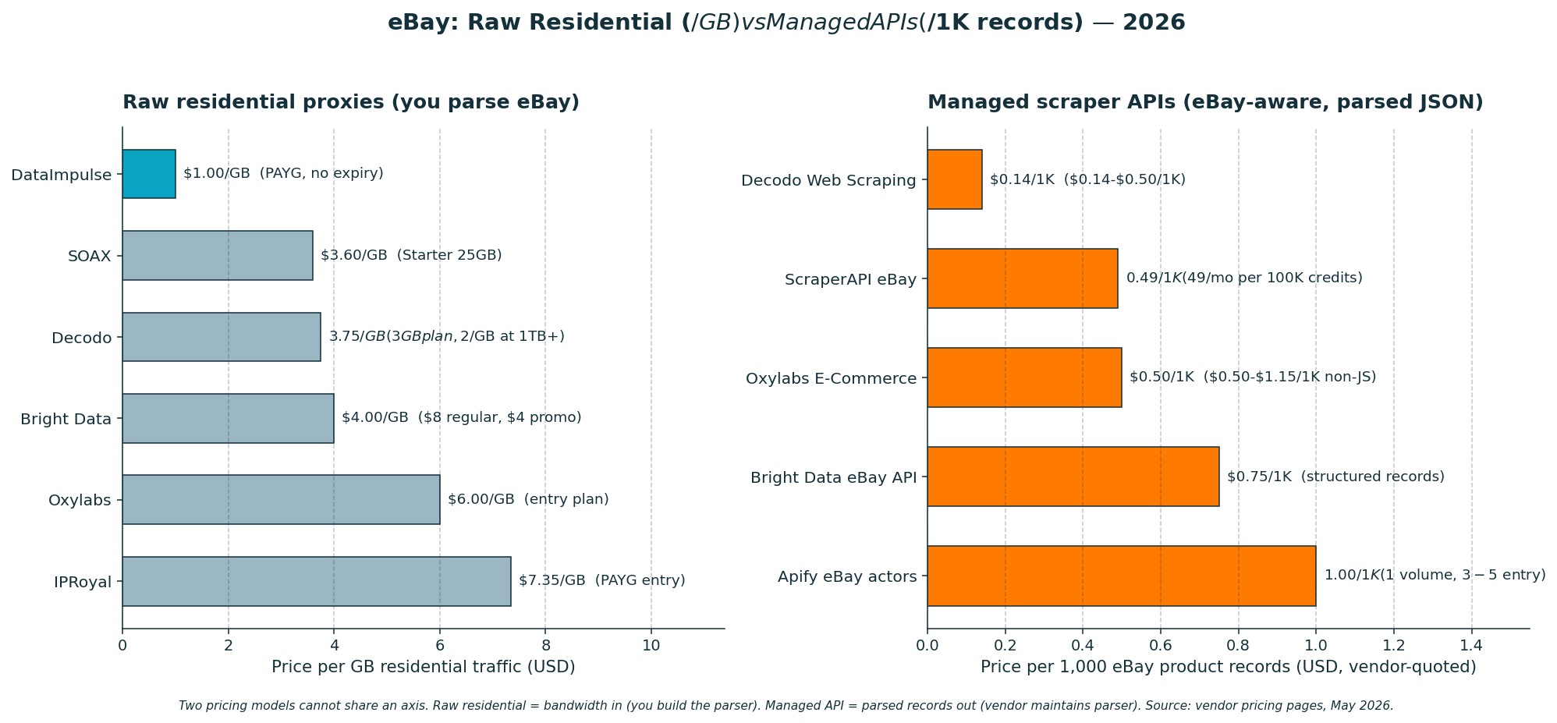This screenshot has width=1557, height=723.
Task: Click '$0.75/1K (structured records)' annotation
Action: (1335, 477)
